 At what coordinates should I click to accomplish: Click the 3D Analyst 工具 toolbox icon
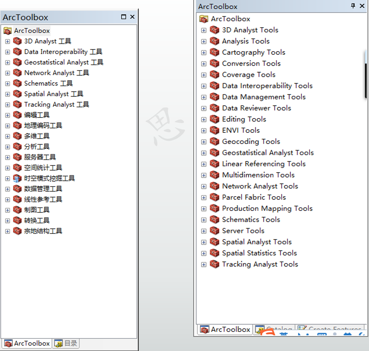coord(17,41)
